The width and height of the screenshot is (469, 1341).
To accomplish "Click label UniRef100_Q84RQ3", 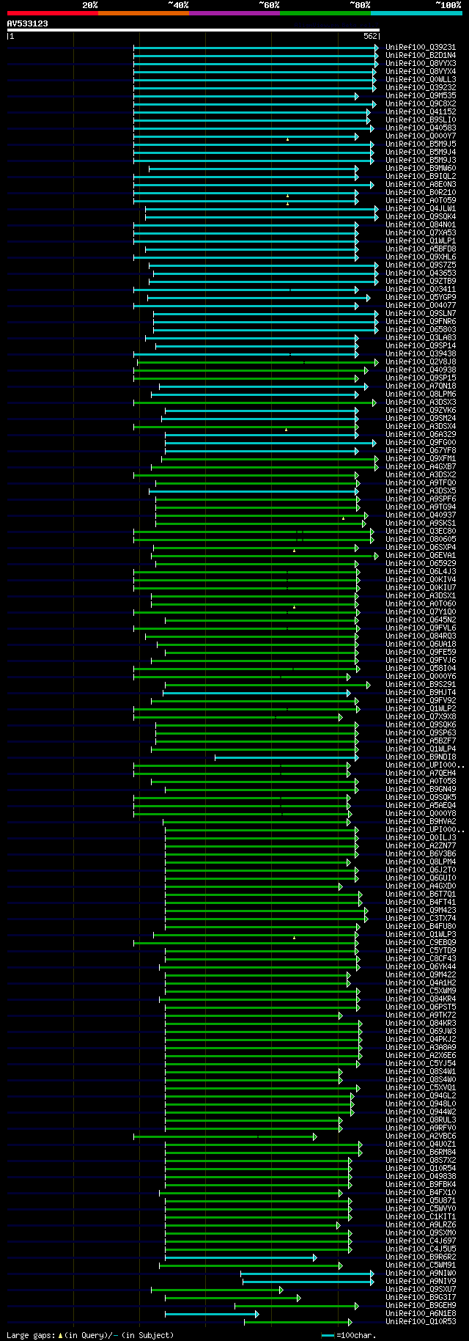I will pyautogui.click(x=421, y=636).
